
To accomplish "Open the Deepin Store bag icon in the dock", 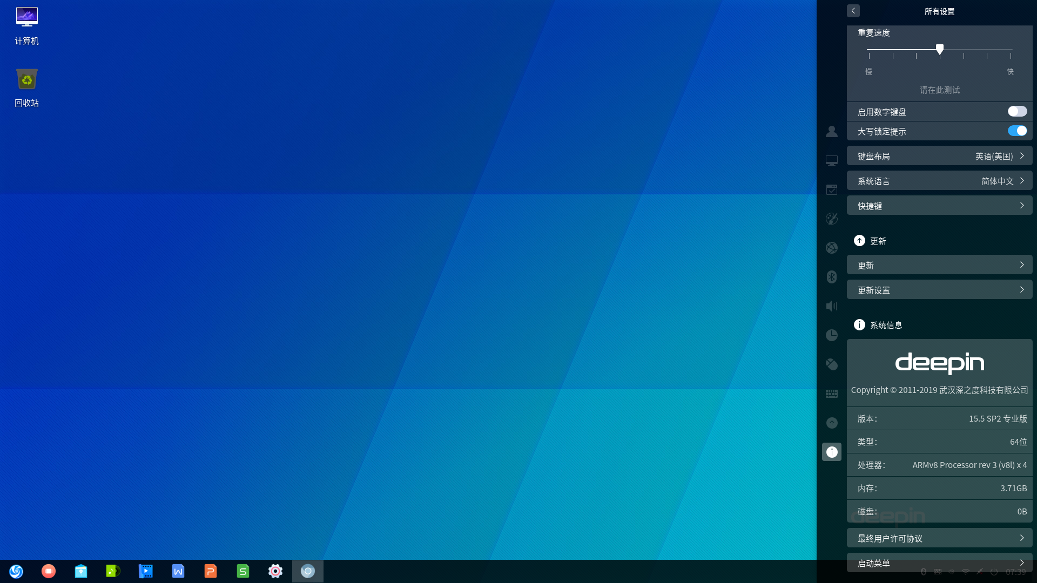I will (81, 571).
